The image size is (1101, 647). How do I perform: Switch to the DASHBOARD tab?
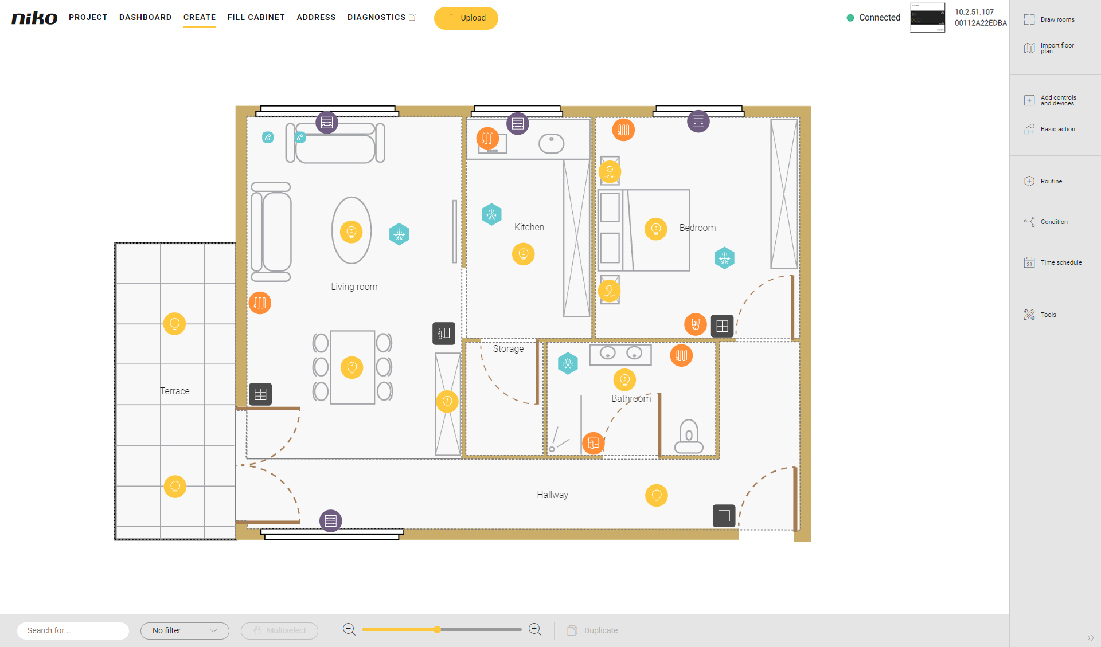click(146, 17)
